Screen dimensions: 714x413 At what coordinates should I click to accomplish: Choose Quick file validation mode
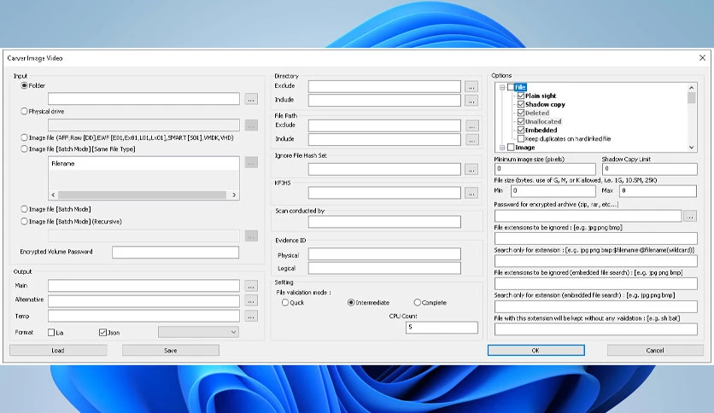[x=285, y=302]
